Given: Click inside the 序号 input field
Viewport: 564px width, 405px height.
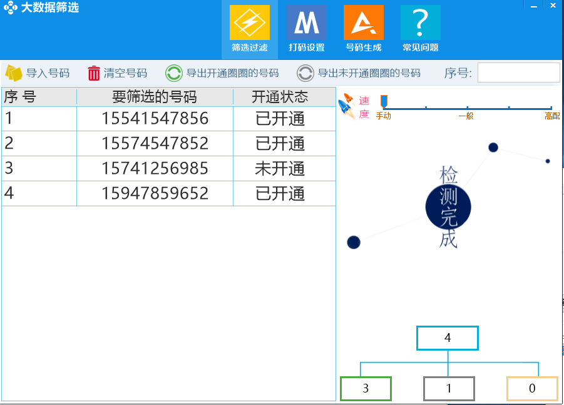Looking at the screenshot, I should [x=519, y=72].
